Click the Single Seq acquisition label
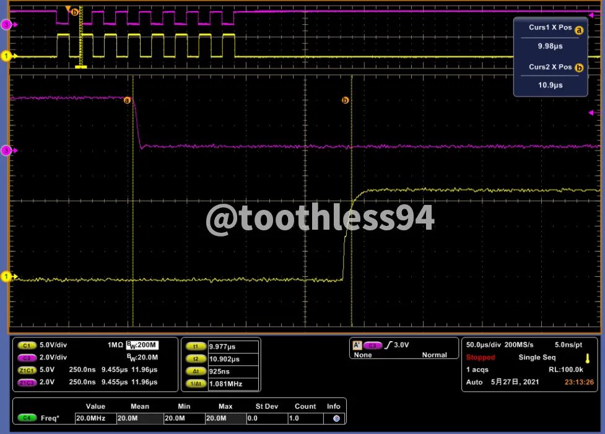The height and width of the screenshot is (434, 605). point(537,357)
